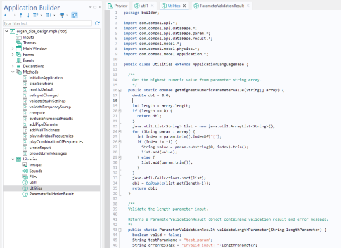Open the createReport method

click(40, 148)
